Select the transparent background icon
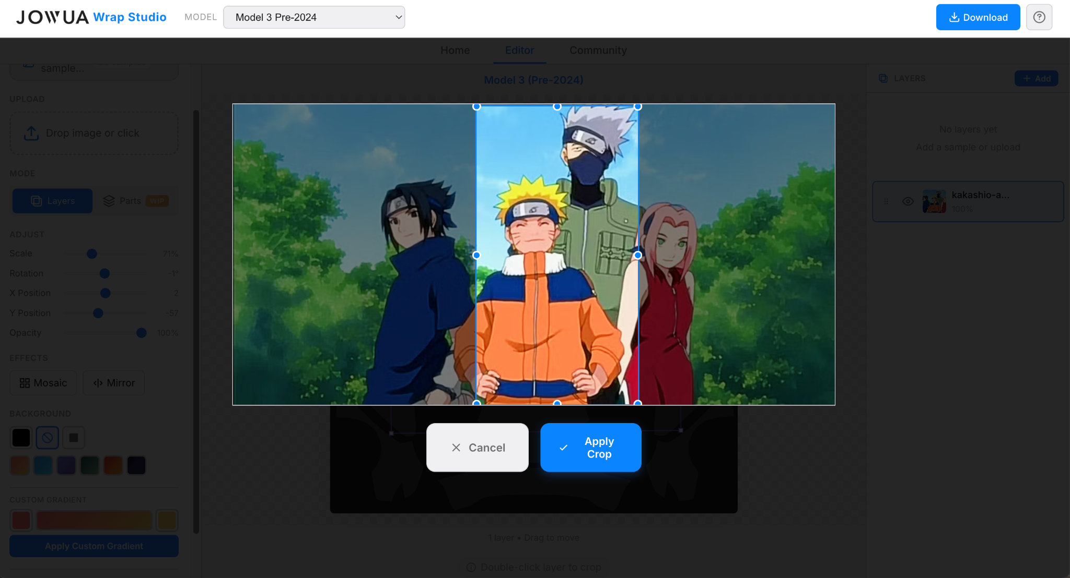This screenshot has width=1070, height=578. click(48, 438)
